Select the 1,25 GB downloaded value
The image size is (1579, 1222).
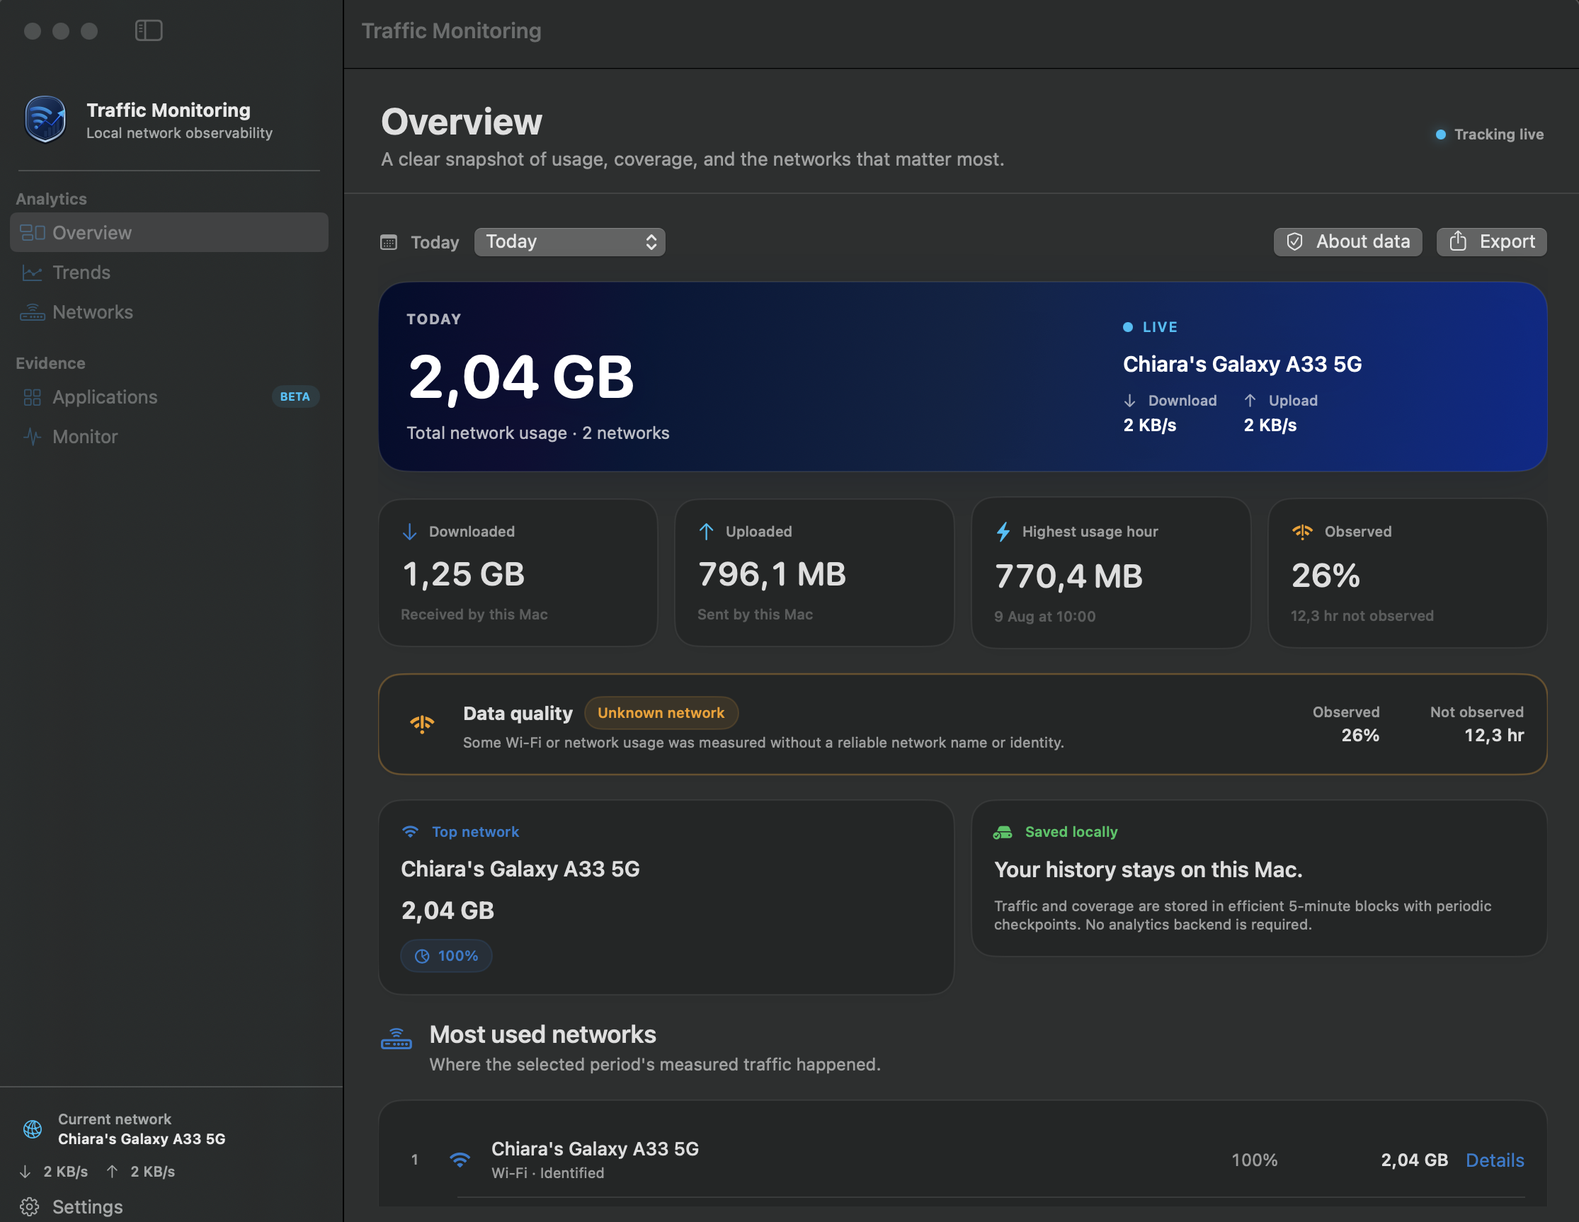(x=464, y=575)
